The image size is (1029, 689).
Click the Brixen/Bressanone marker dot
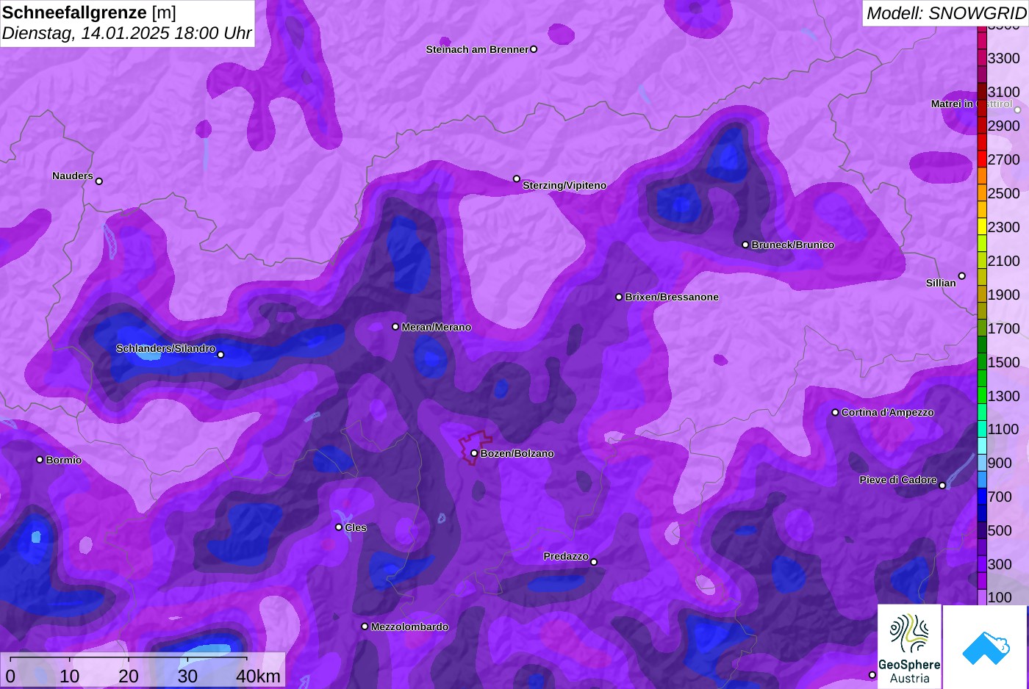click(x=619, y=297)
